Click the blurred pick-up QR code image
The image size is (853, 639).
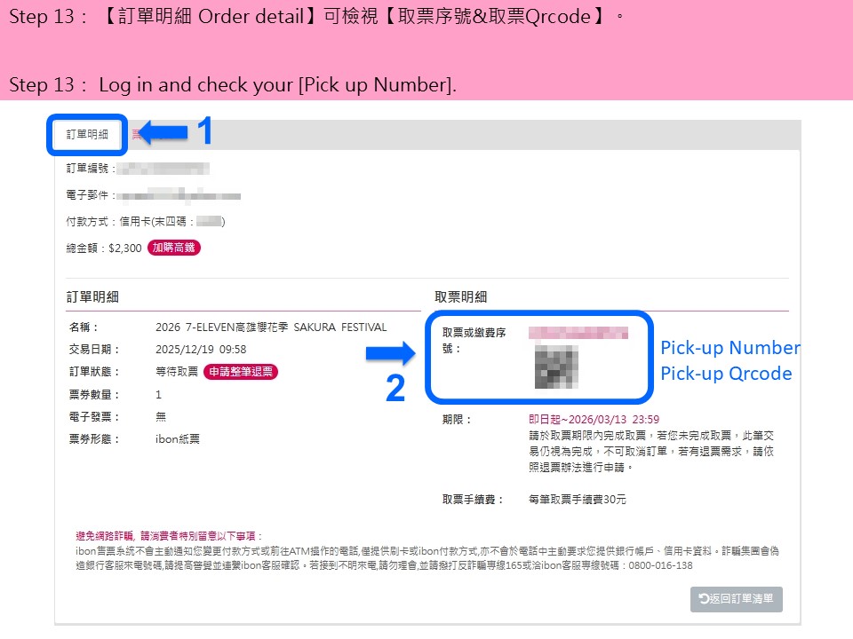tap(556, 367)
